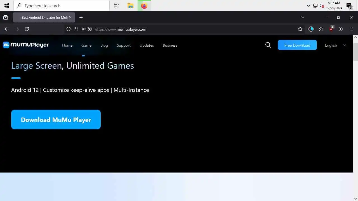The image size is (358, 201).
Task: Open a new tab with plus button
Action: tap(81, 17)
